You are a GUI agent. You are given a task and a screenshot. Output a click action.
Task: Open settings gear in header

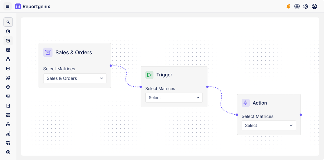[x=305, y=6]
